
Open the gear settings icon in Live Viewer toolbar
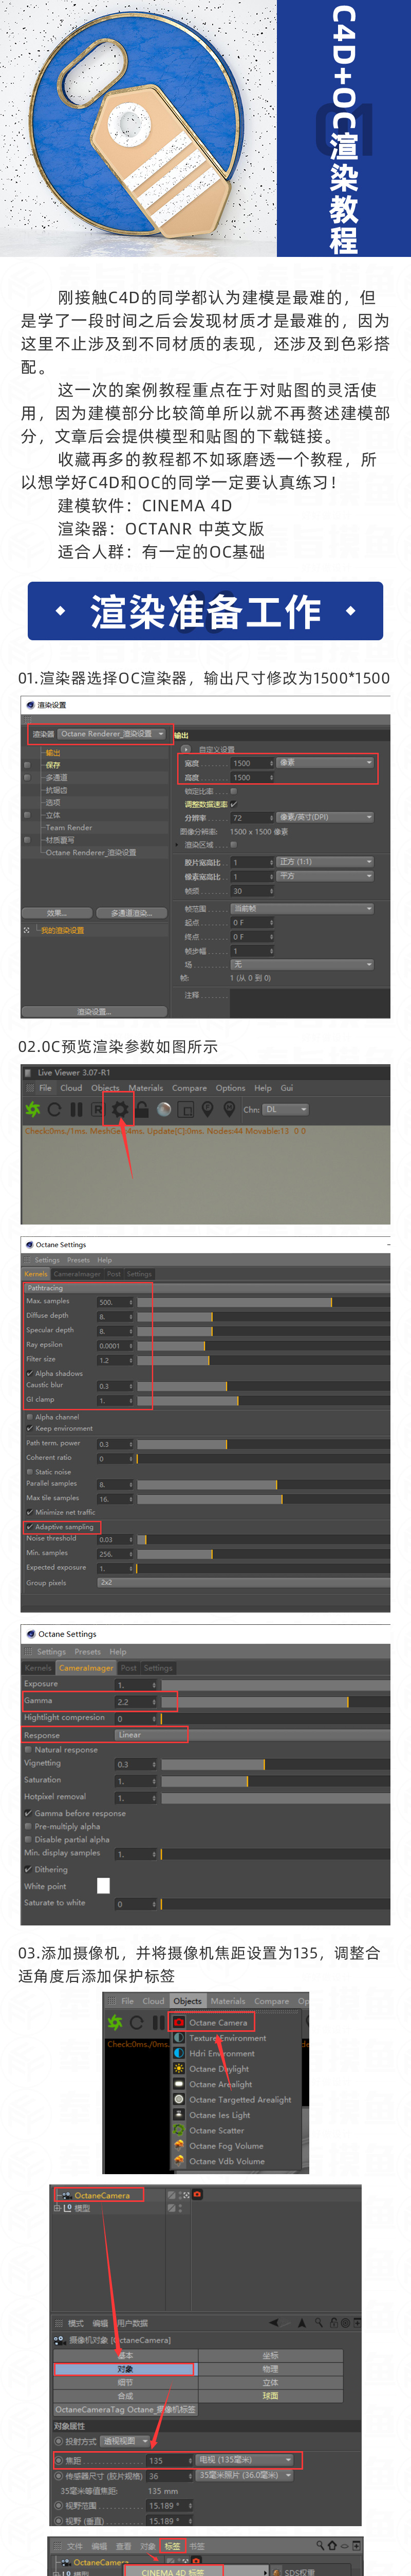(120, 1109)
